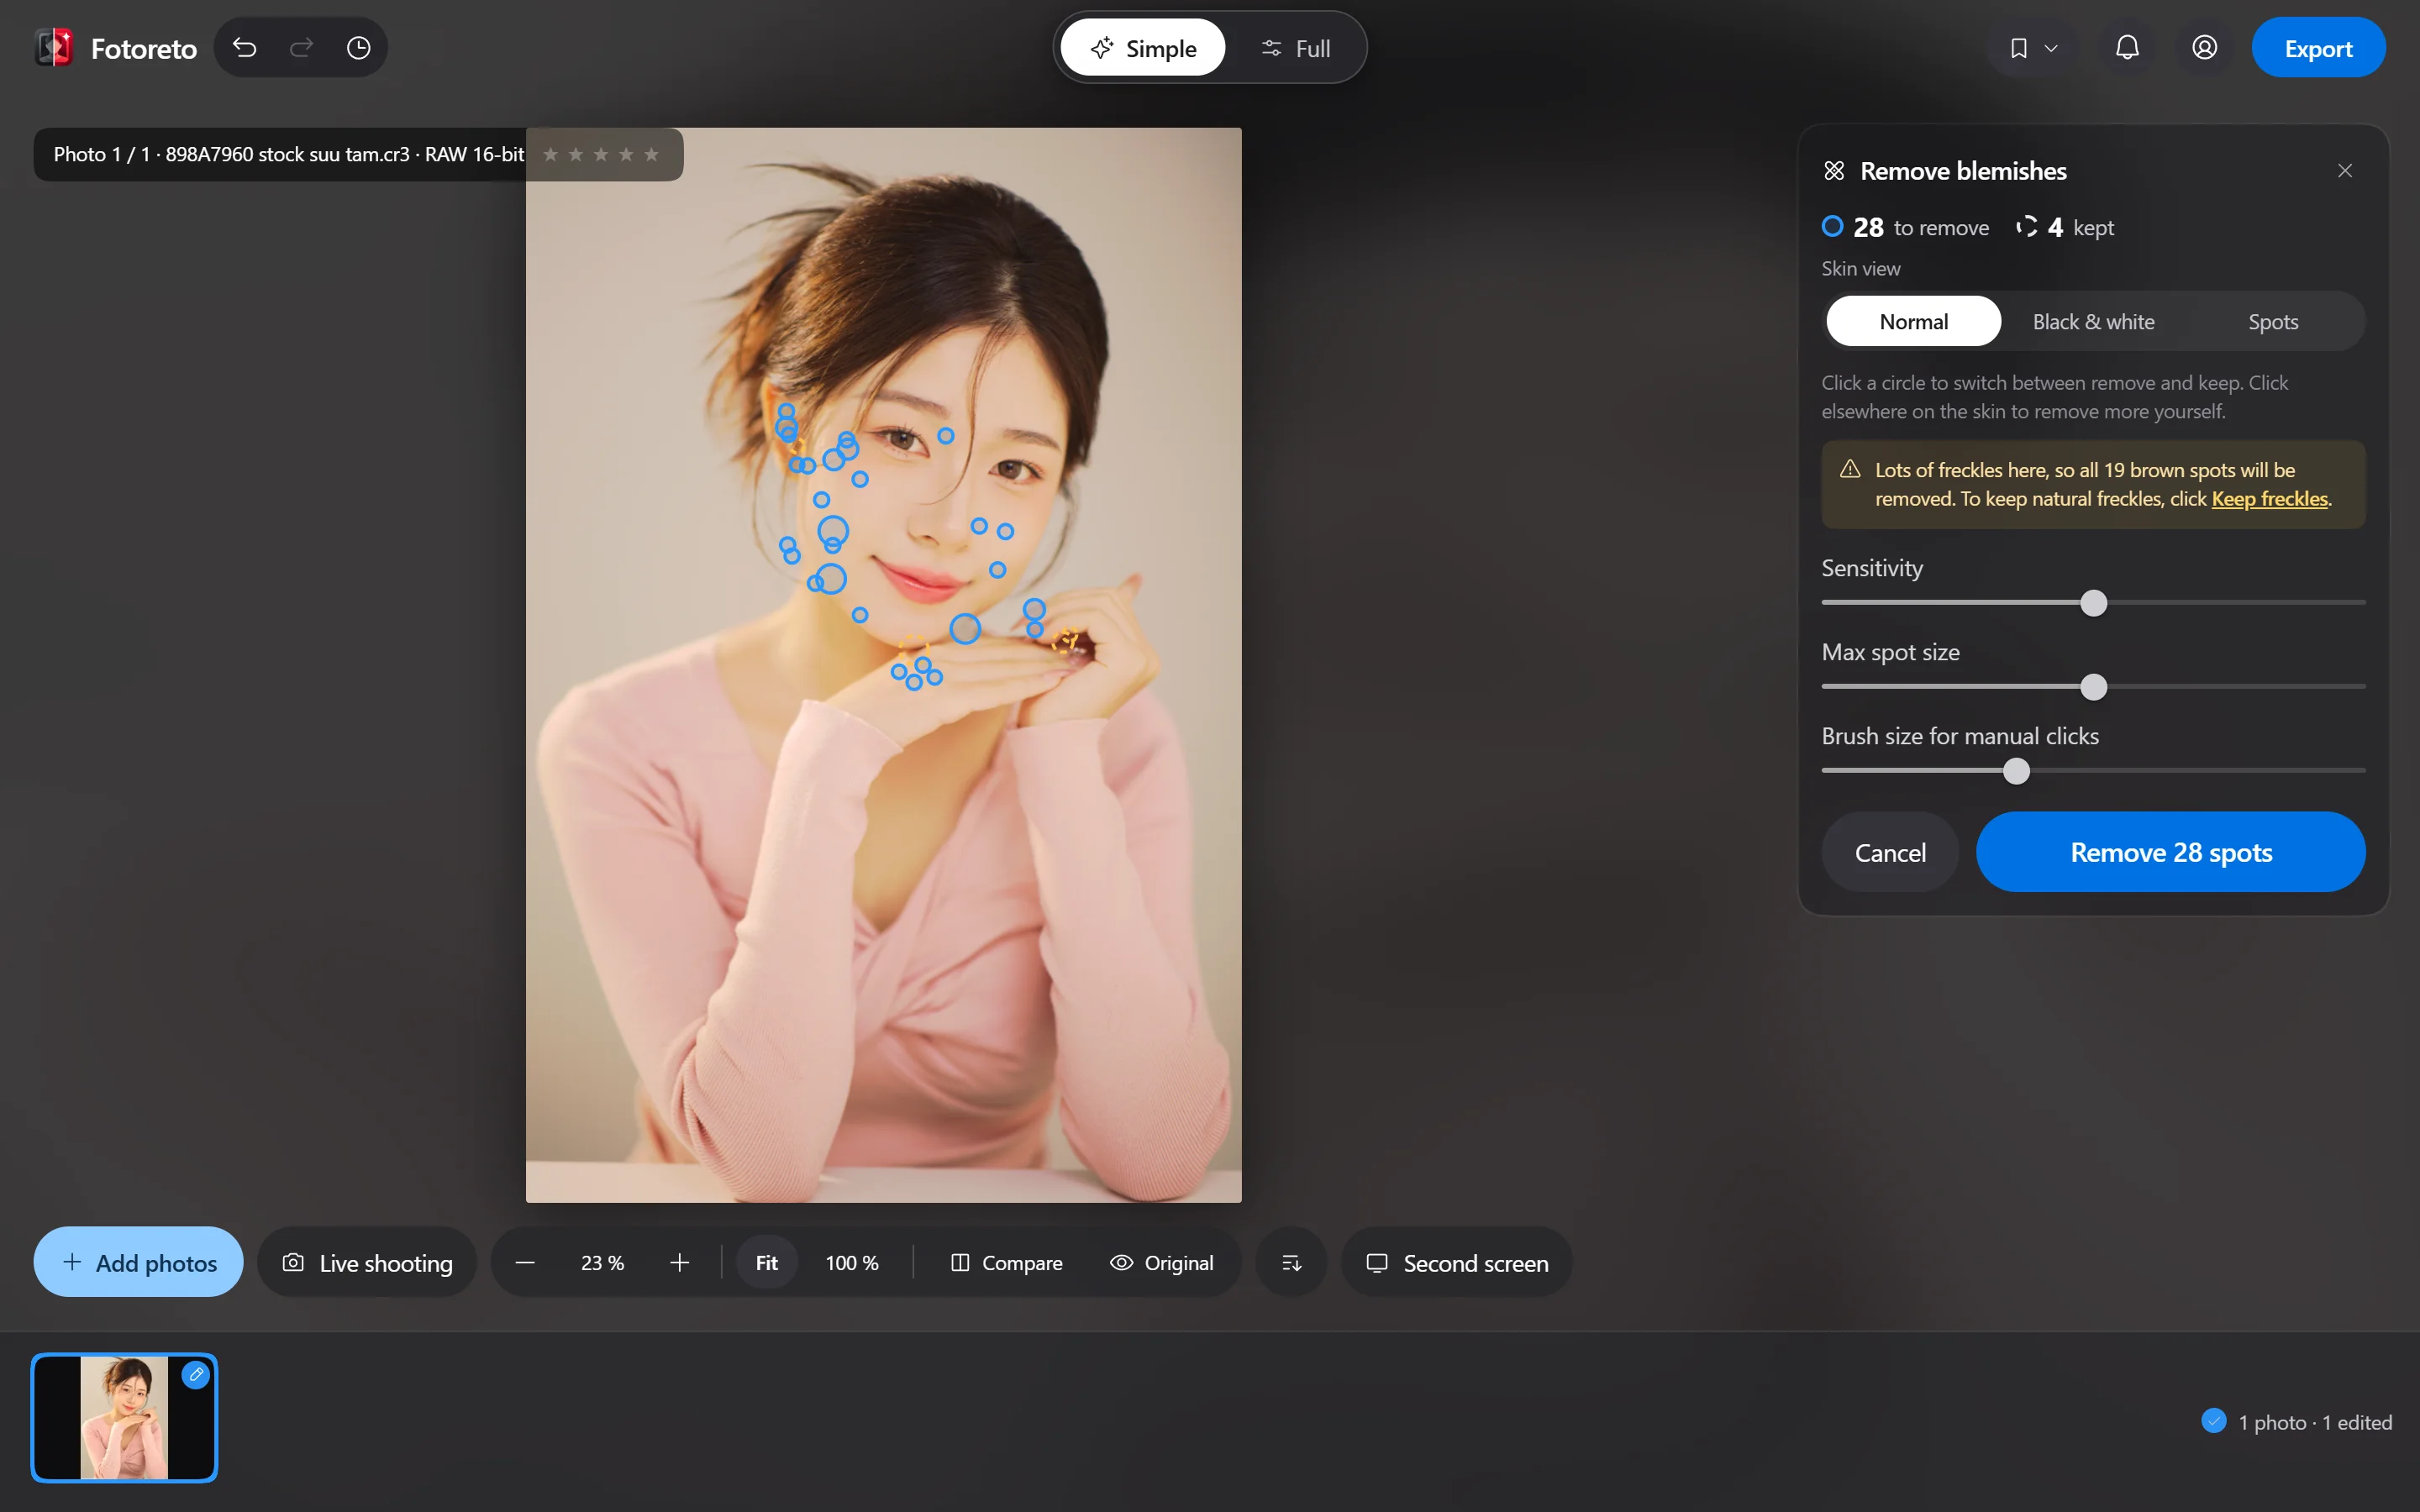
Task: Click the undo arrow icon
Action: pos(245,48)
